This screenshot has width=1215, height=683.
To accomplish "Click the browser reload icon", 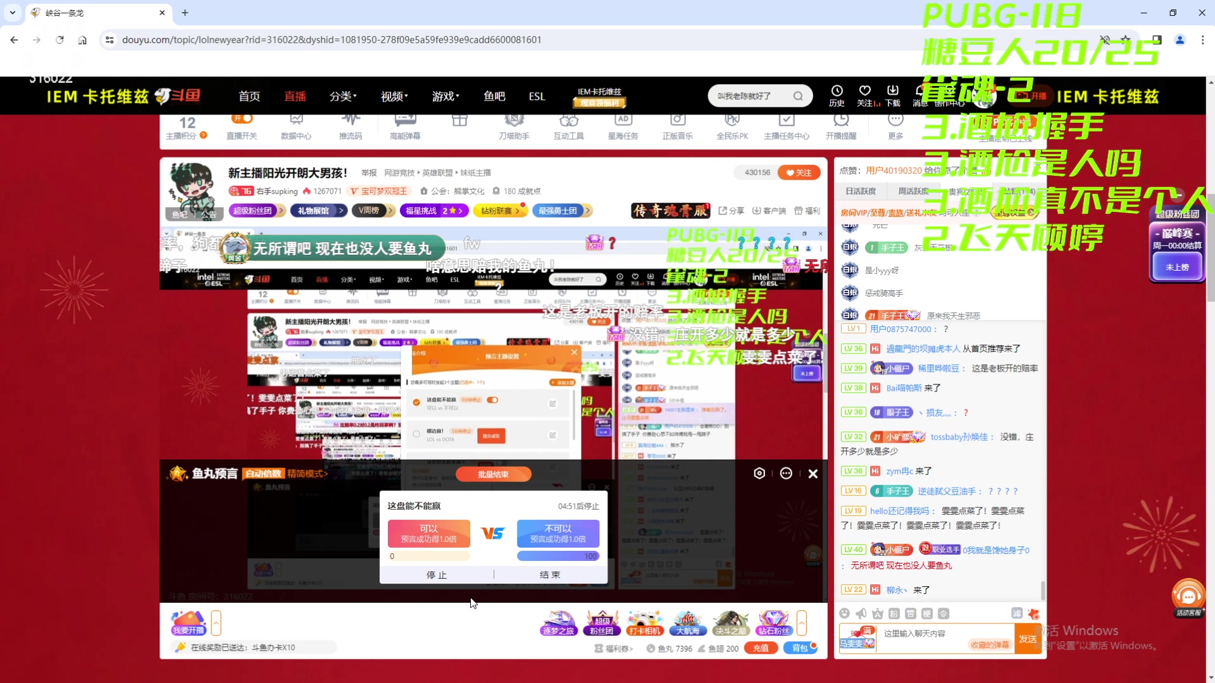I will click(59, 40).
